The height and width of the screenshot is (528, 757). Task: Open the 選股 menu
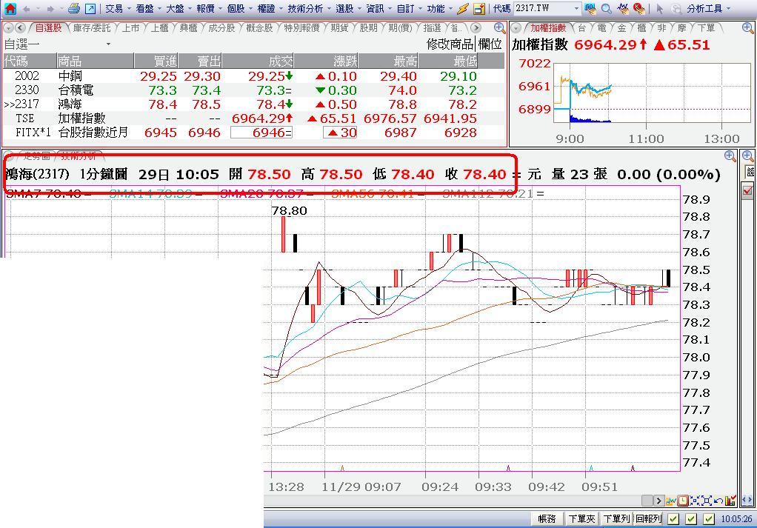[x=344, y=9]
